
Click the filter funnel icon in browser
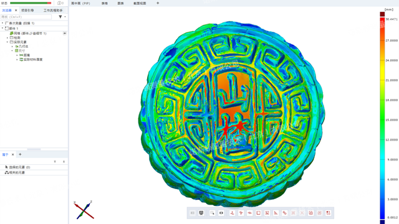click(60, 17)
